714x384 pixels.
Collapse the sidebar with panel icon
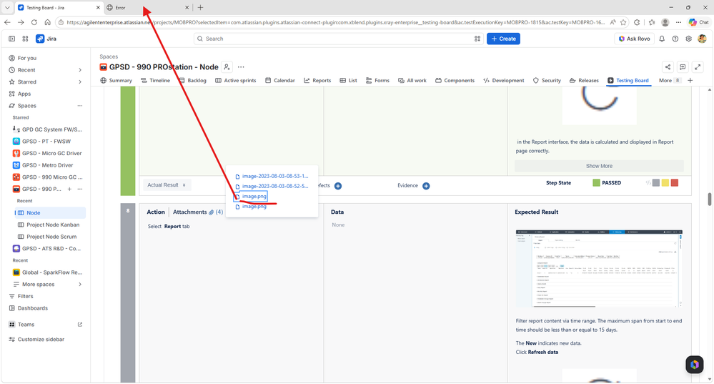point(12,39)
